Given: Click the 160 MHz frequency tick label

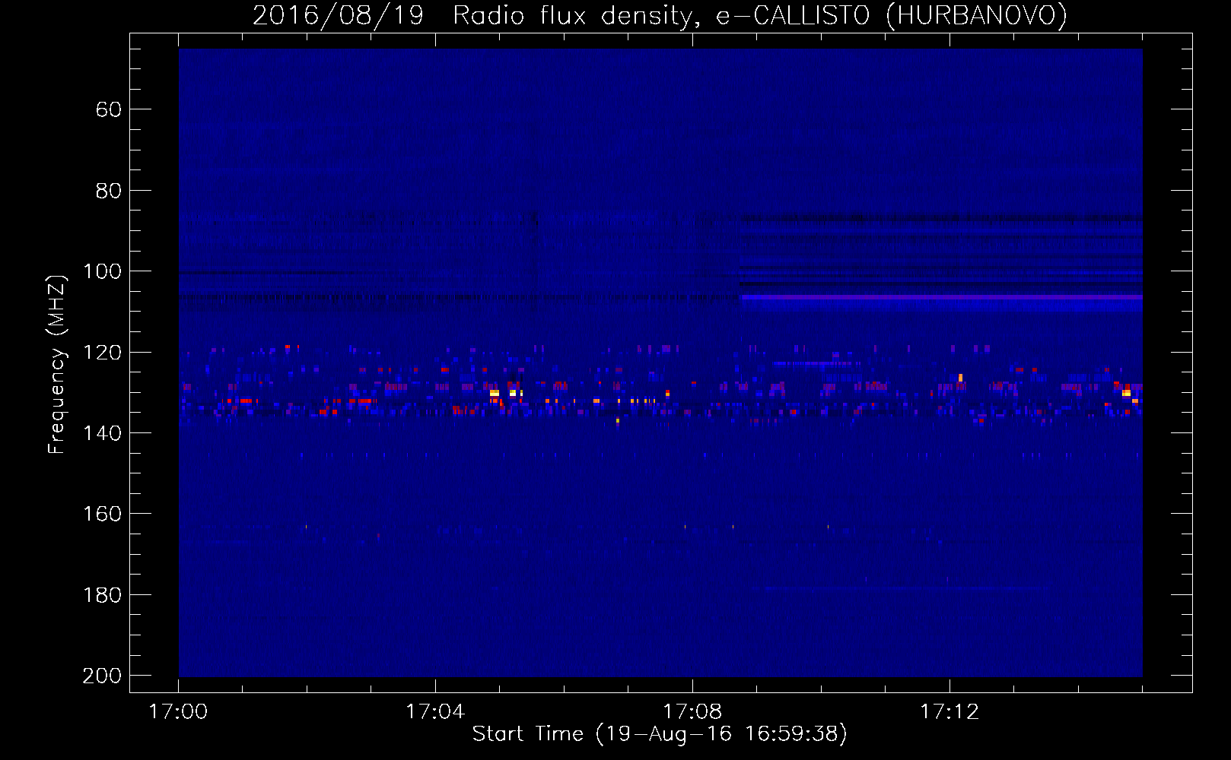Looking at the screenshot, I should [102, 514].
